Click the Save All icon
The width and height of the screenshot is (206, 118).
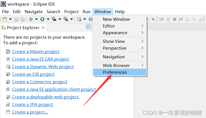(x=23, y=19)
